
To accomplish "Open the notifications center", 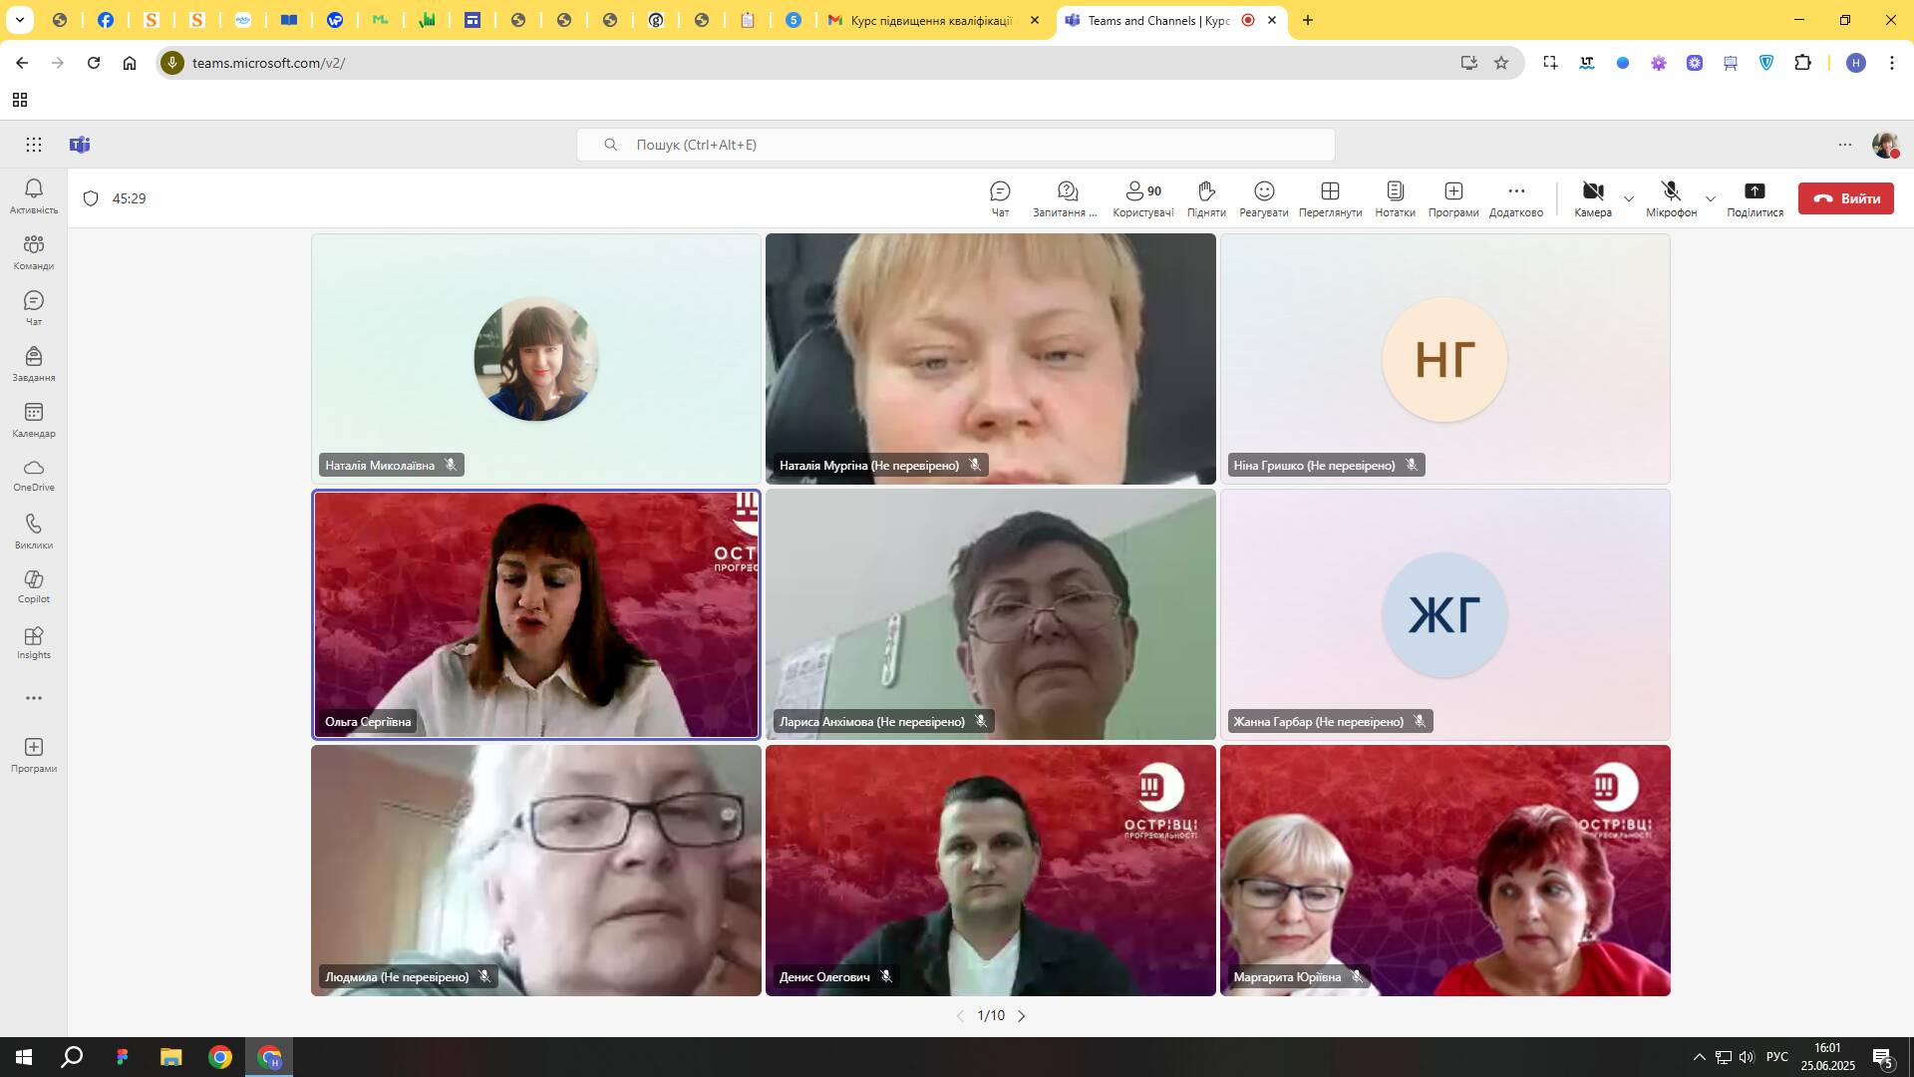I will (x=1883, y=1057).
